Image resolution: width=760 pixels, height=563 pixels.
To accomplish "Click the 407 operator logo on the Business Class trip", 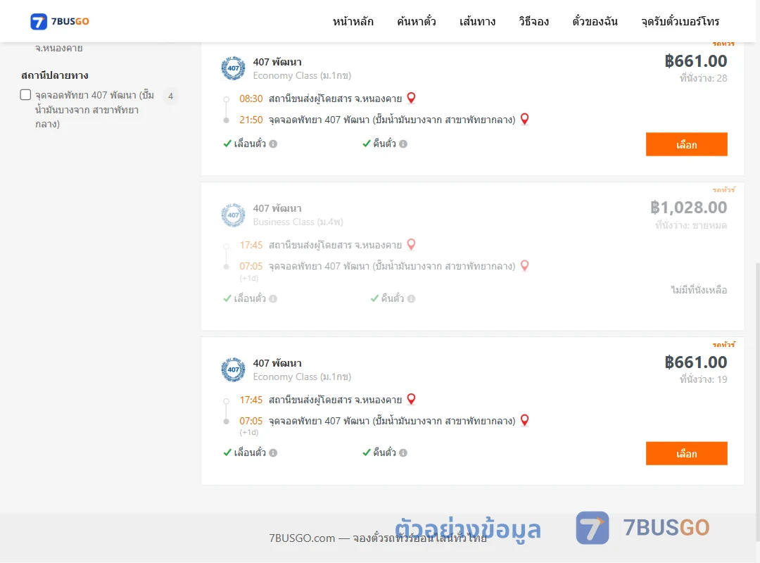I will (233, 215).
